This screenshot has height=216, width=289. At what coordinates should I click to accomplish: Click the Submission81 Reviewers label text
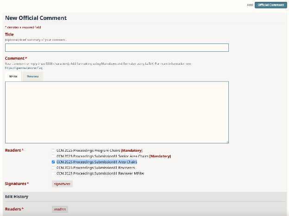click(x=95, y=167)
